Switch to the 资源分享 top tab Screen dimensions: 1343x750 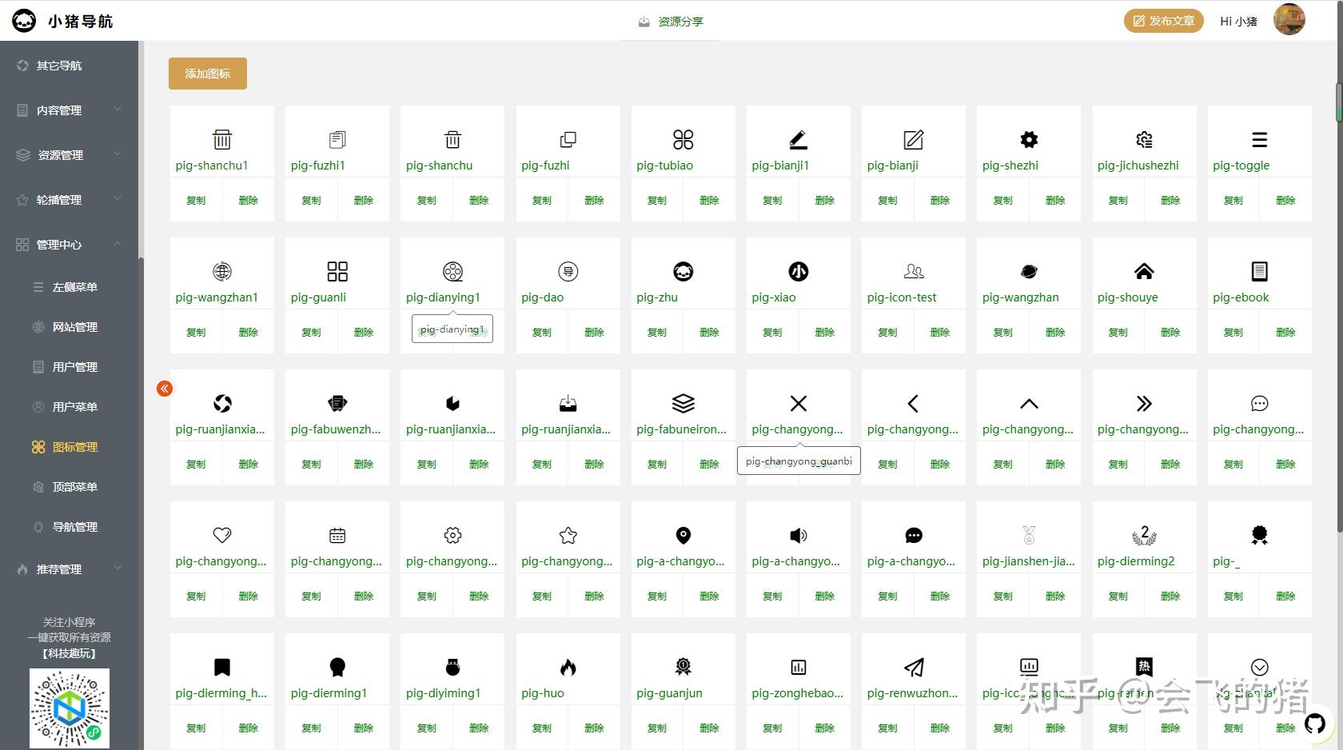[x=671, y=22]
